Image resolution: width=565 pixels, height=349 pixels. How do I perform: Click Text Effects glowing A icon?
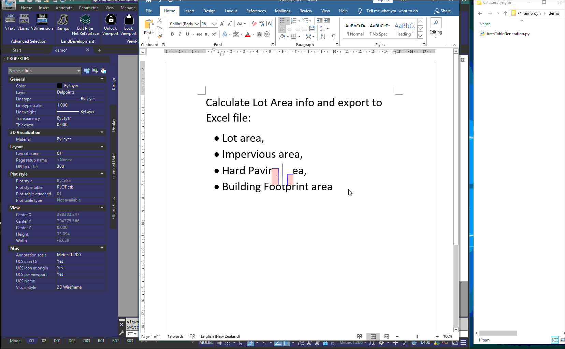click(x=225, y=34)
